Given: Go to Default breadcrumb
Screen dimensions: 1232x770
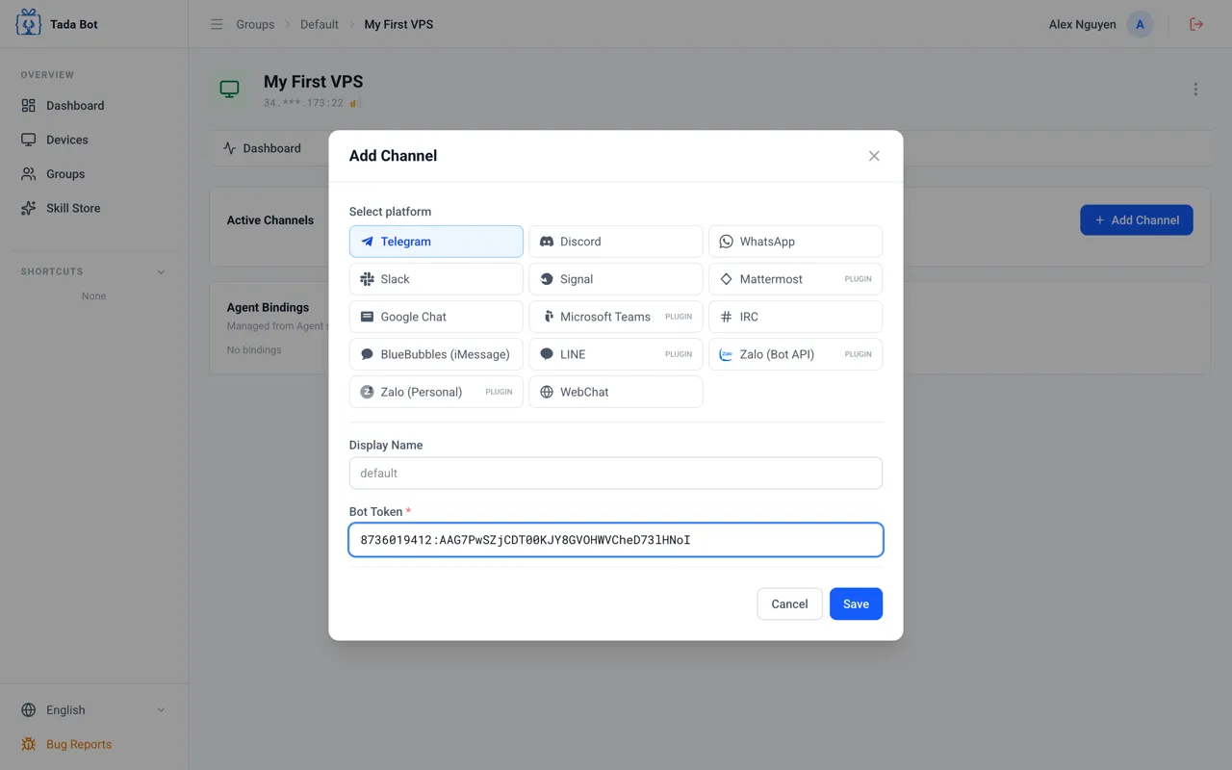Looking at the screenshot, I should point(320,24).
